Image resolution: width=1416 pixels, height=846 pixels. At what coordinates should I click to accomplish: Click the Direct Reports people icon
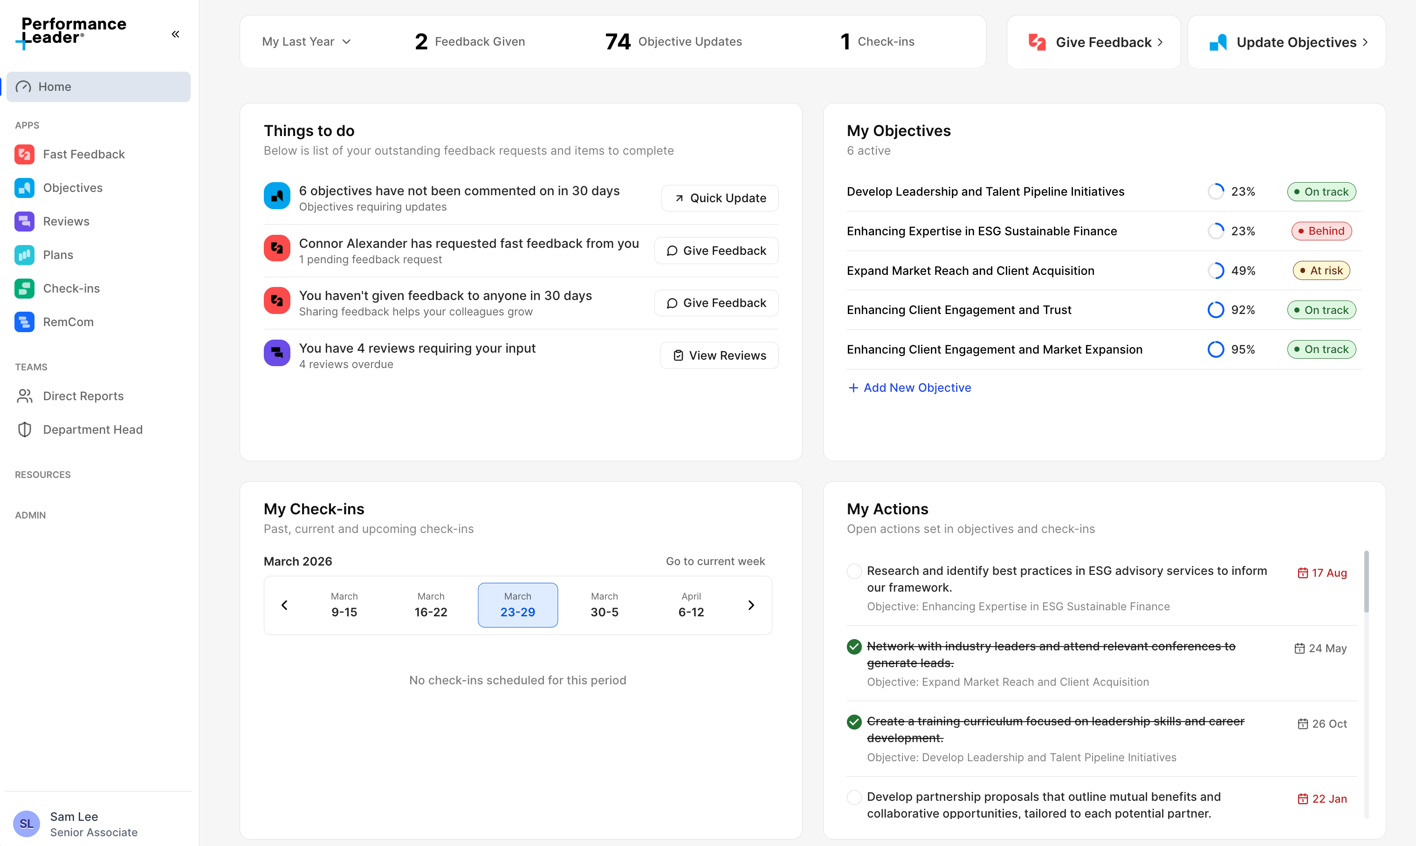pyautogui.click(x=25, y=396)
